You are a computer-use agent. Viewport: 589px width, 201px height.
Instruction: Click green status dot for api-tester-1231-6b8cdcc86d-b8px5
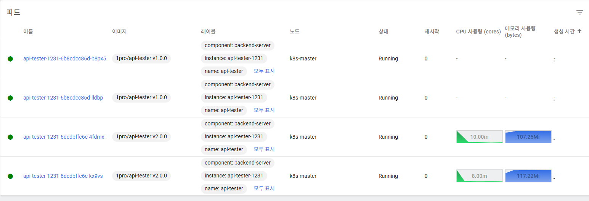click(x=10, y=59)
